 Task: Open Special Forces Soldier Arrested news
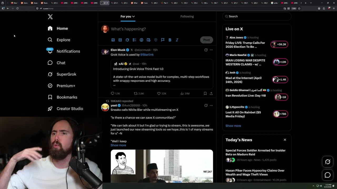pyautogui.click(x=255, y=152)
